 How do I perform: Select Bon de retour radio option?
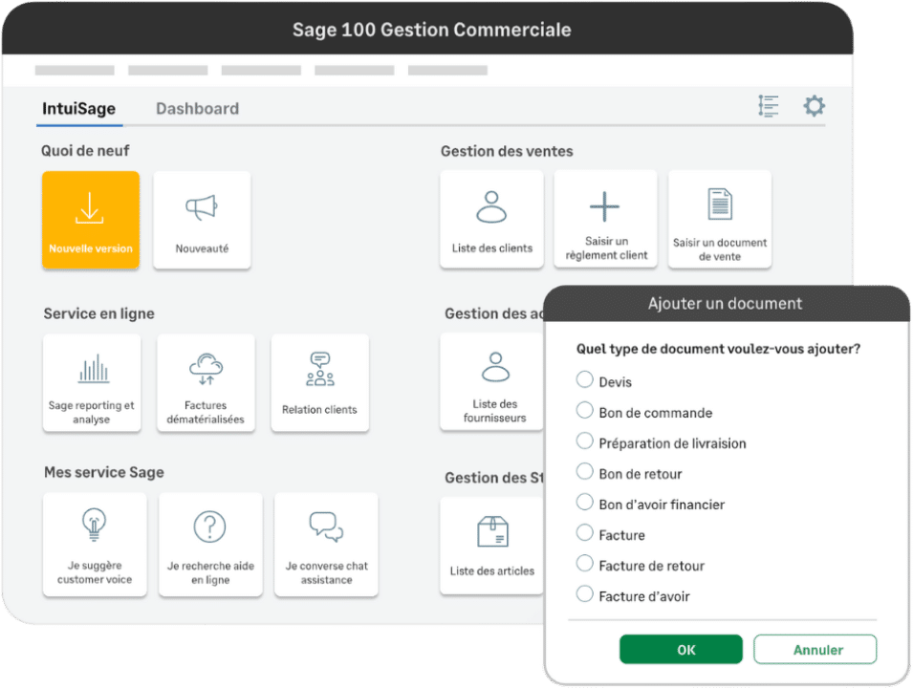584,471
